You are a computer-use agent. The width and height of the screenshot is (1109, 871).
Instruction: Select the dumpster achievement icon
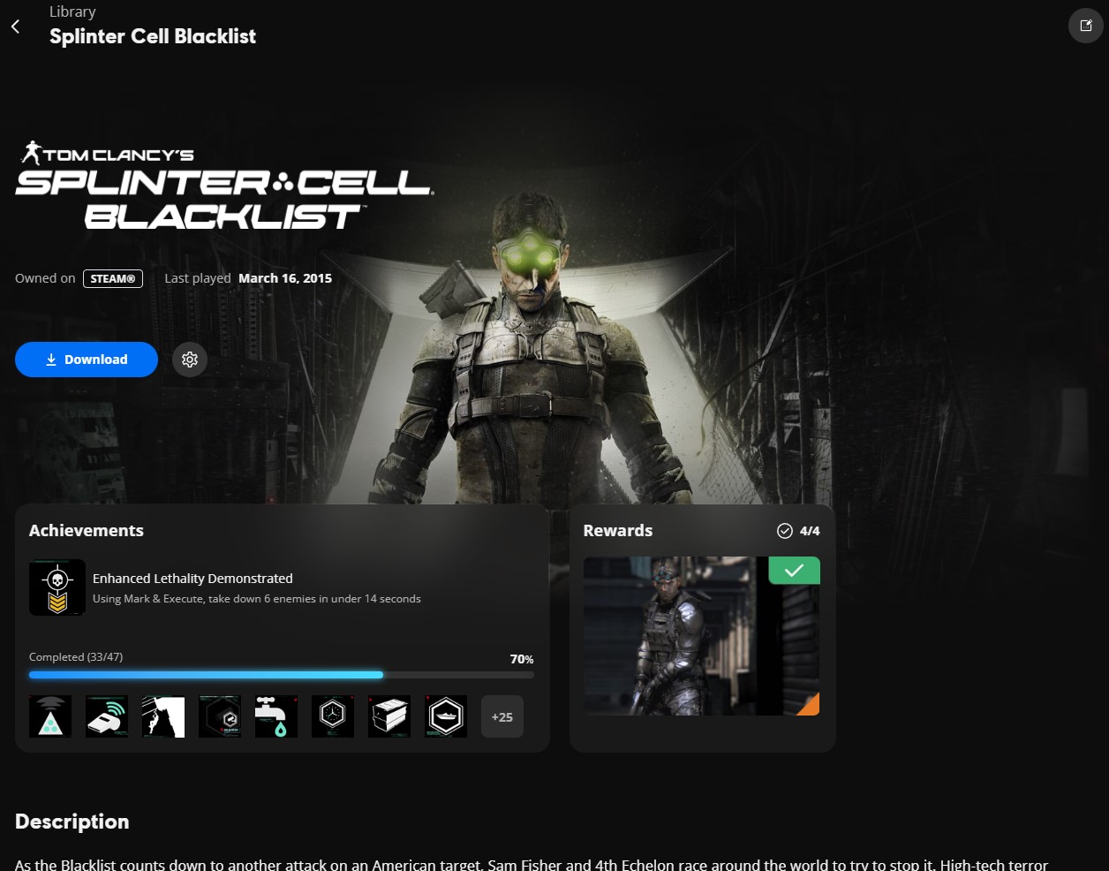[x=389, y=716]
